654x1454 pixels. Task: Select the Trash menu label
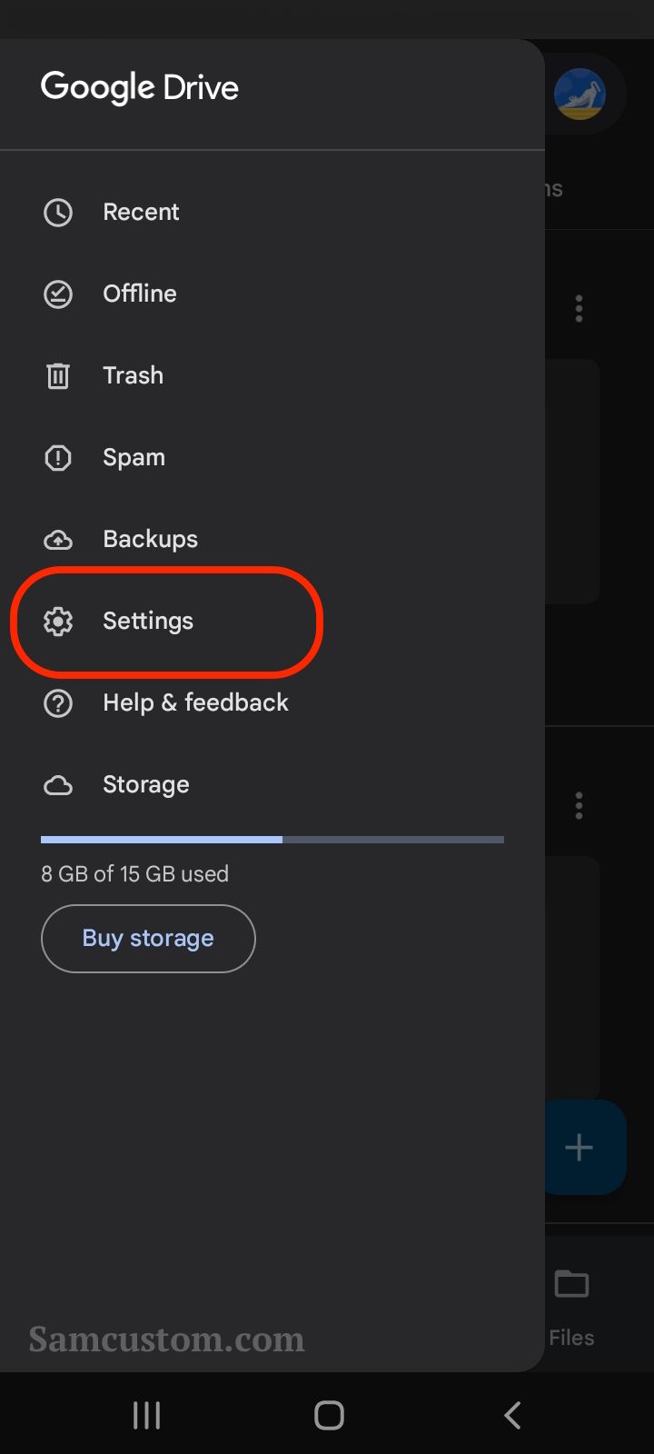coord(134,375)
